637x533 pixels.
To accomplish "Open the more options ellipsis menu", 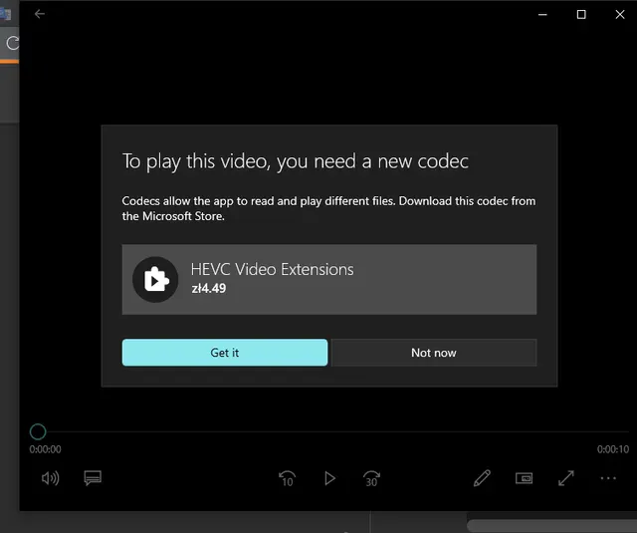I will tap(608, 478).
